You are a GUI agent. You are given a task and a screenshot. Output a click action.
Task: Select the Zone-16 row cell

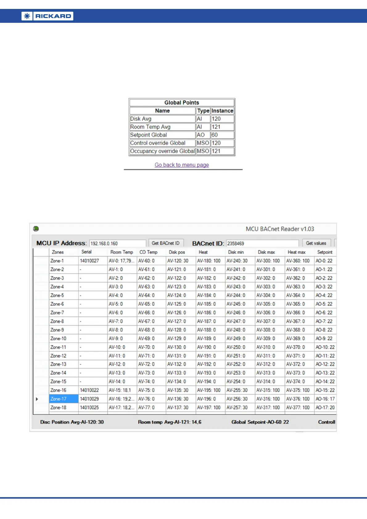[64, 390]
